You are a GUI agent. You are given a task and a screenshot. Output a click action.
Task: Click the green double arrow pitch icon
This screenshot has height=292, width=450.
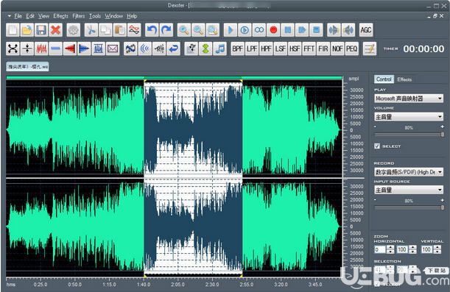tap(205, 49)
